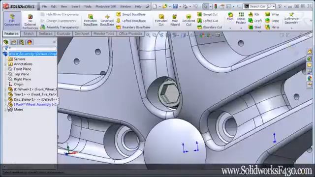Image resolution: width=315 pixels, height=177 pixels.
Task: Select Lofted Boss/Base tool
Action: 131,21
